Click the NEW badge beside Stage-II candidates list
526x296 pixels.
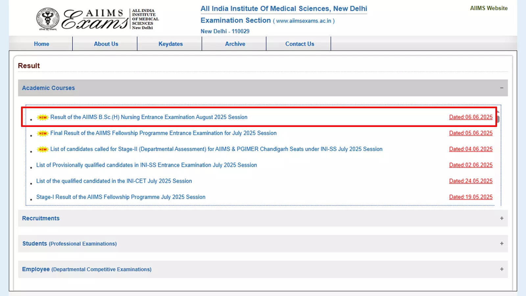42,149
